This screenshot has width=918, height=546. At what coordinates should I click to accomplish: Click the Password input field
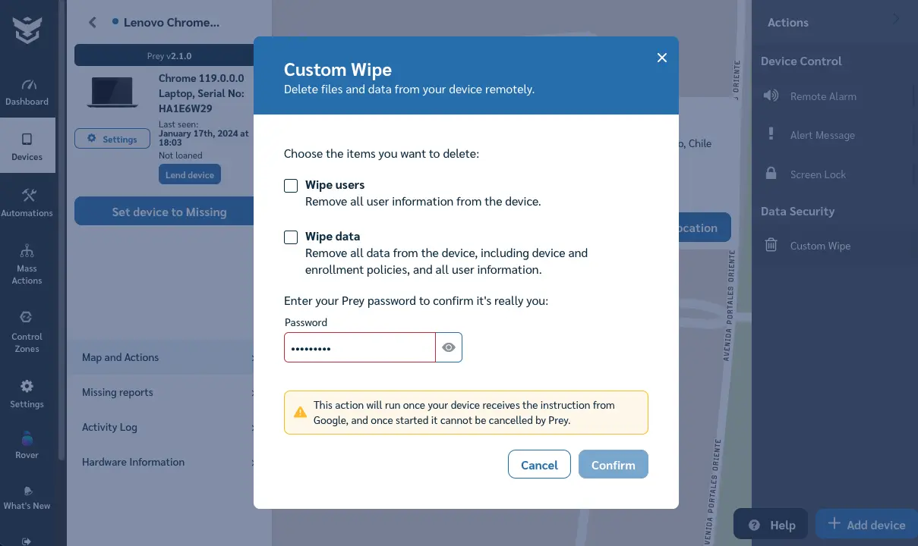coord(360,347)
